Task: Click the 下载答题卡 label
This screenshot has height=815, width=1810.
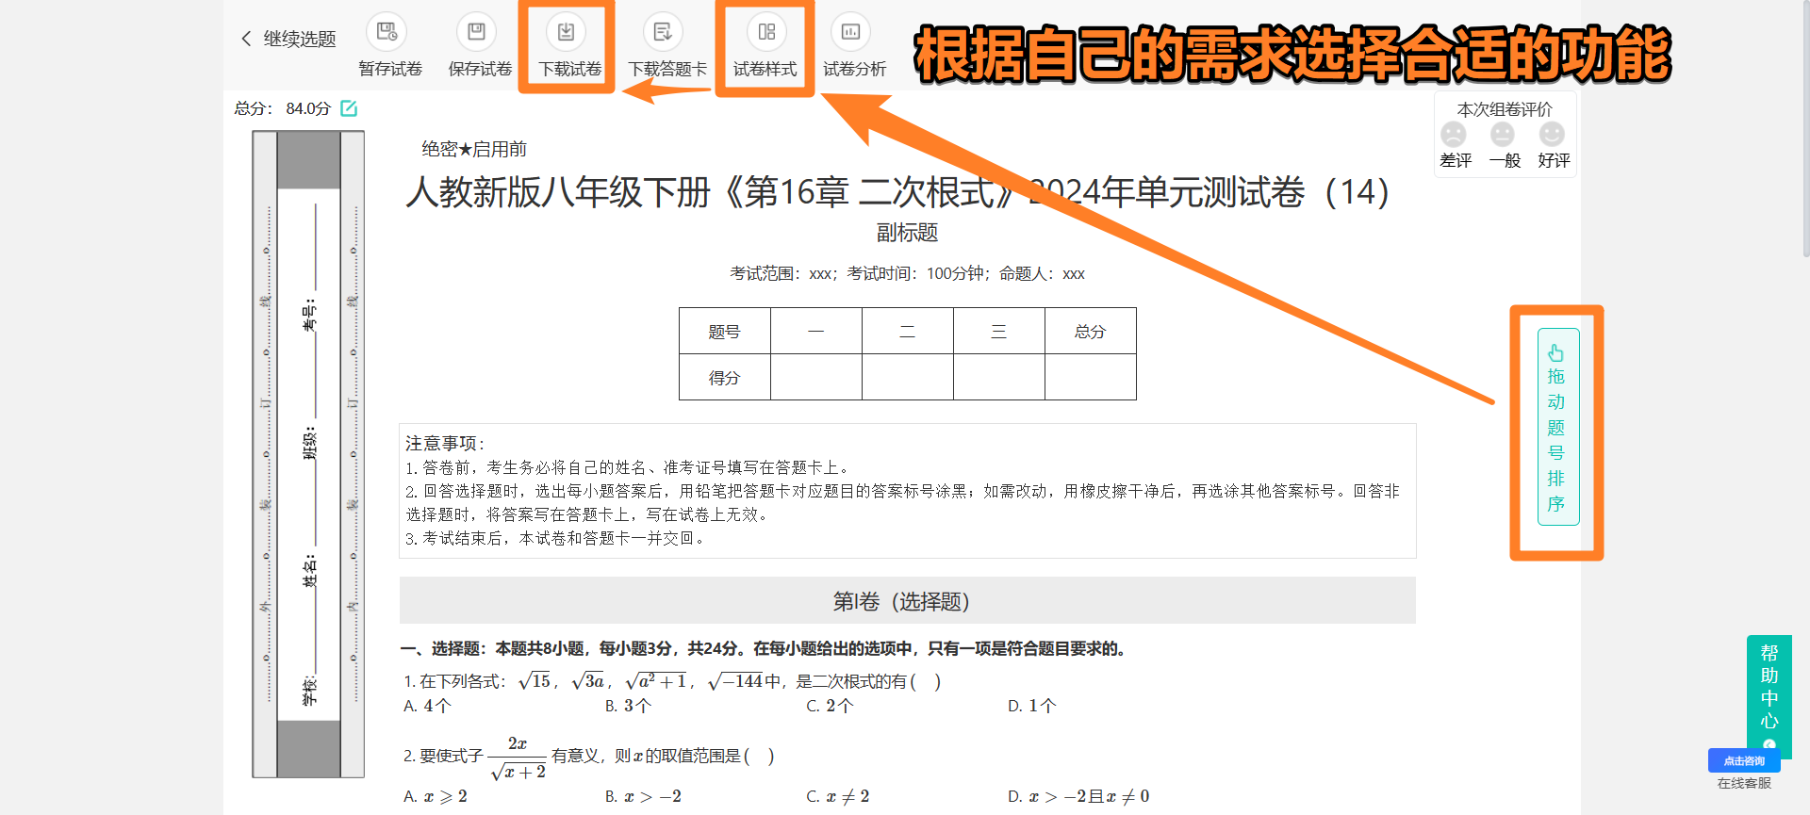Action: (x=667, y=69)
